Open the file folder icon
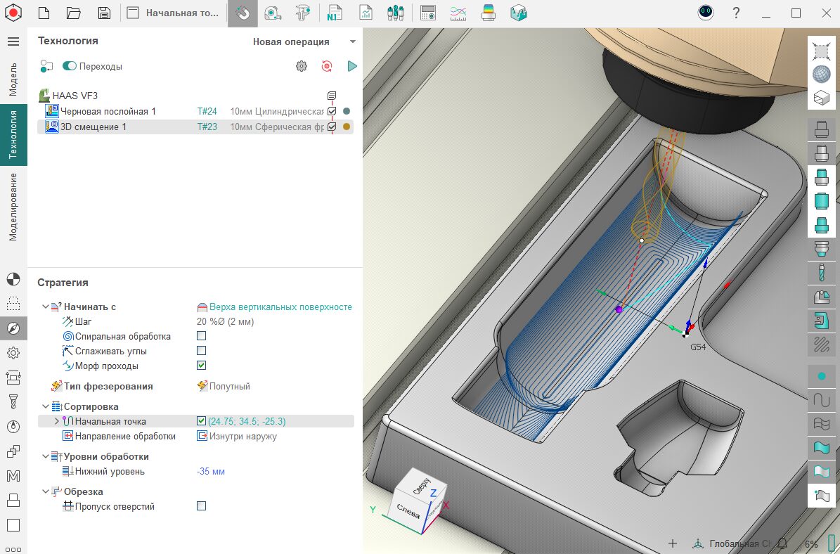 (74, 13)
